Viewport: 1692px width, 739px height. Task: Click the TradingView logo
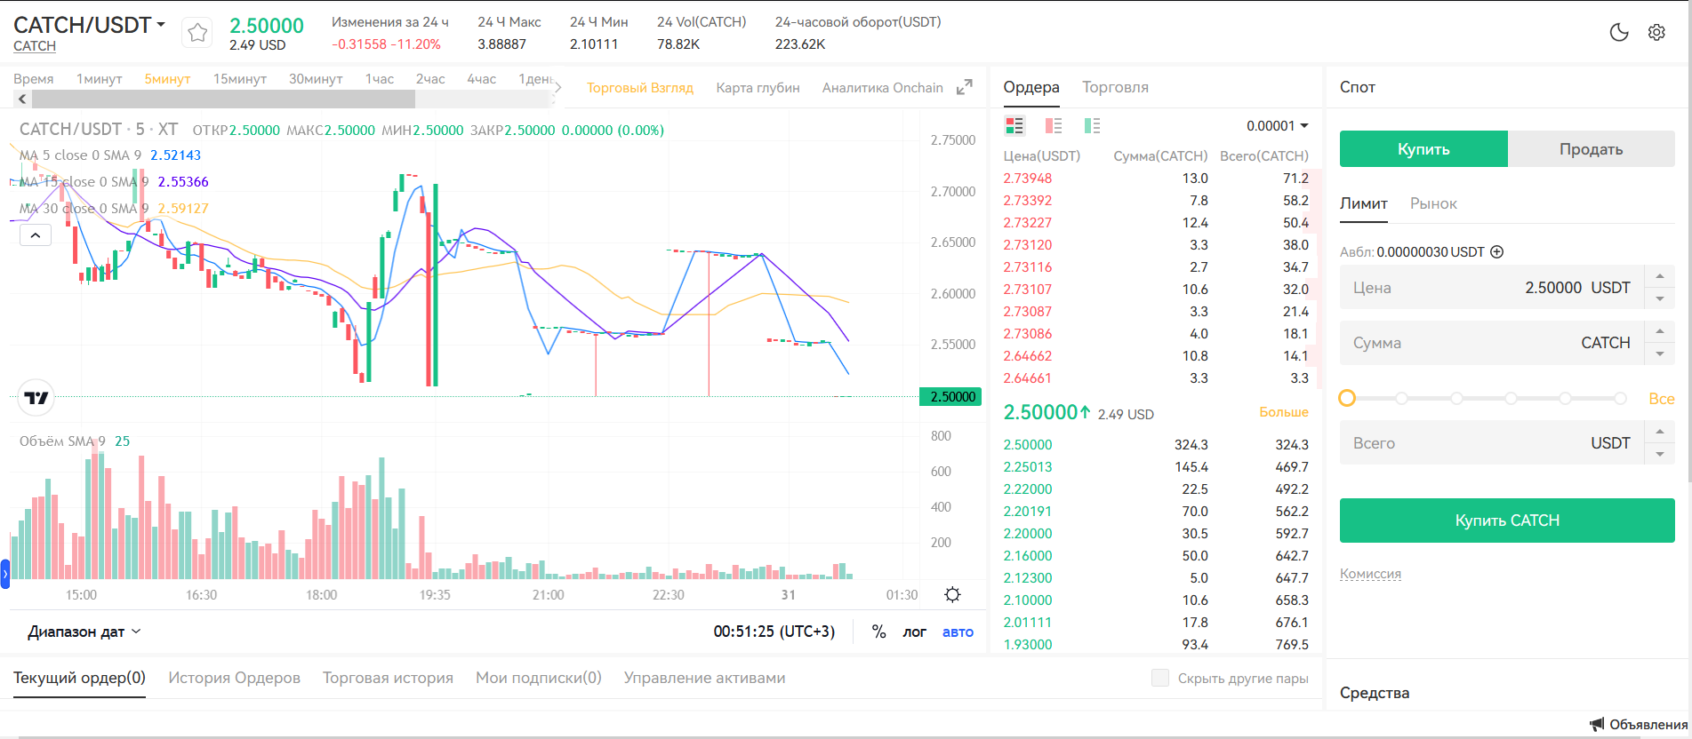tap(36, 398)
